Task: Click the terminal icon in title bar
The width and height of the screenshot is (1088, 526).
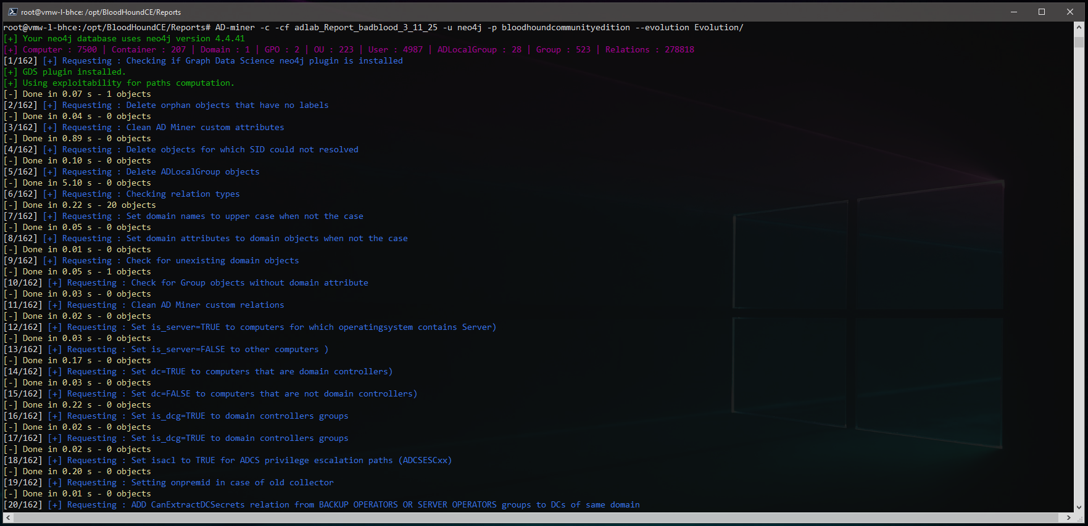Action: (x=12, y=12)
